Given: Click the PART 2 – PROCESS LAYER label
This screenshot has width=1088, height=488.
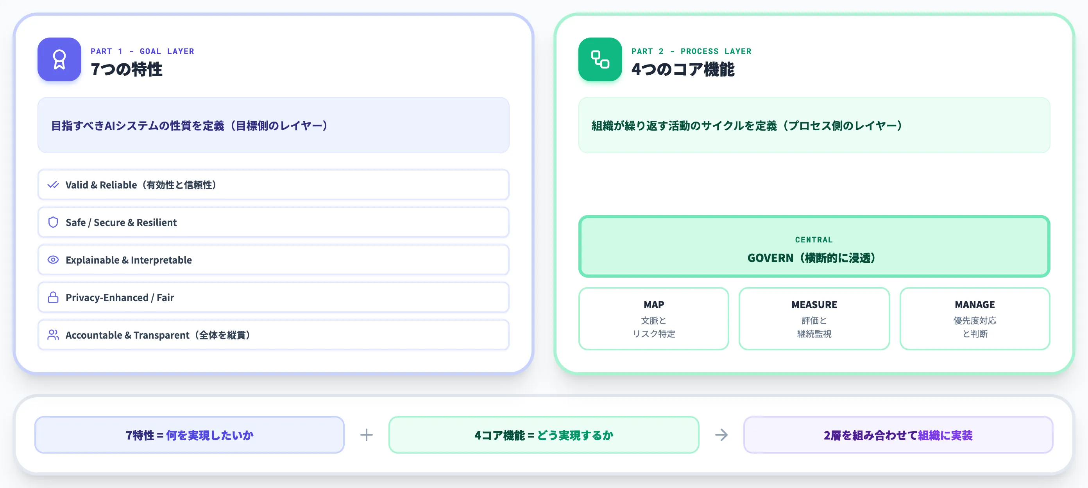Looking at the screenshot, I should click(x=691, y=51).
